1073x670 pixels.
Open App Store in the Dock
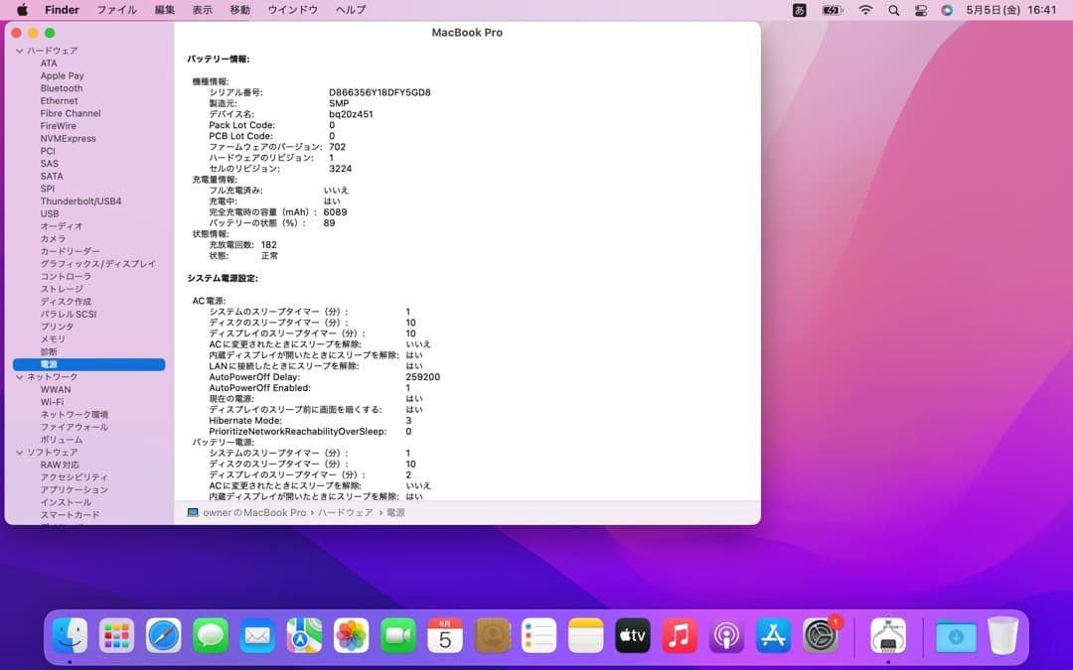(773, 636)
